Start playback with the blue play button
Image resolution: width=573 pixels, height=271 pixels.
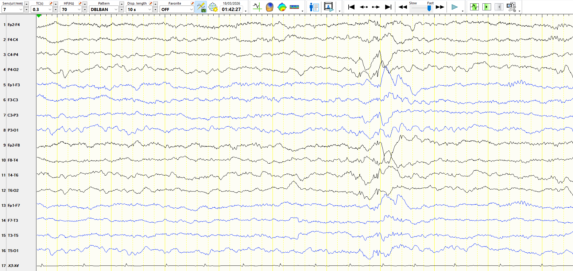tap(455, 7)
